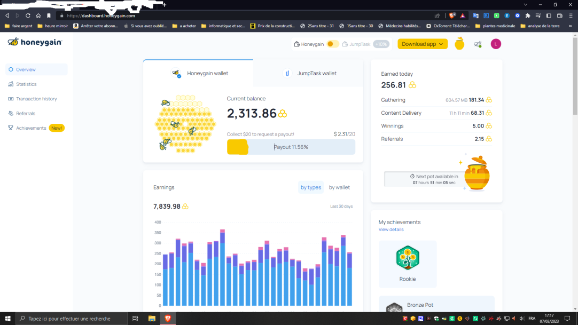Select the Honeygain wallet tab
Image resolution: width=578 pixels, height=325 pixels.
(198, 73)
